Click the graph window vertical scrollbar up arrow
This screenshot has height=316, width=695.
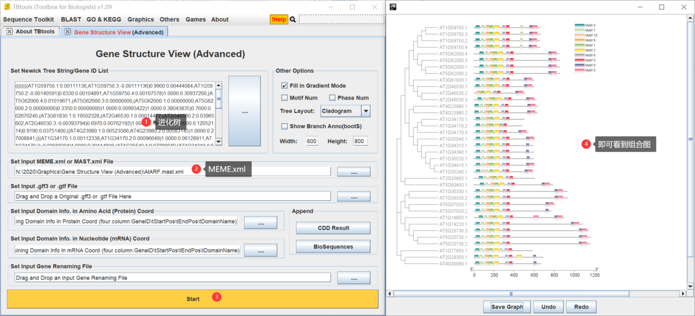click(x=691, y=18)
